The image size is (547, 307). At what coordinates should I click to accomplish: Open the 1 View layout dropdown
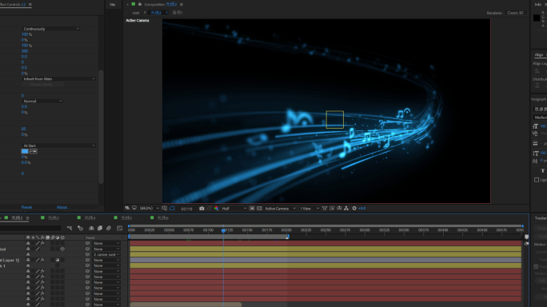click(x=309, y=209)
